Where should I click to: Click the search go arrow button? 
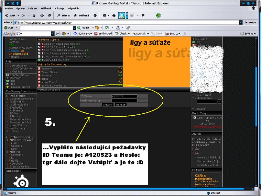(220, 101)
